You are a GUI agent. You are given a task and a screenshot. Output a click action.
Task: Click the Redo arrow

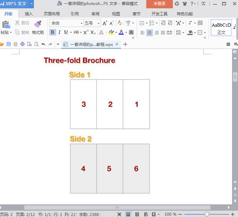50,44
